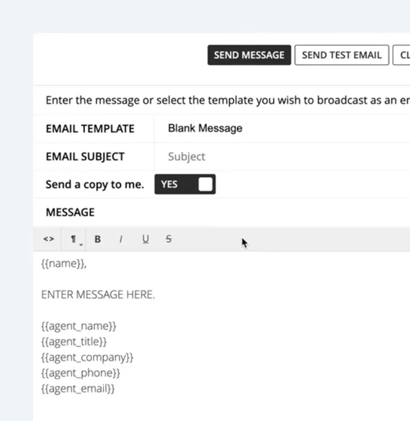The image size is (410, 421).
Task: Open the HTML code view
Action: (x=49, y=239)
